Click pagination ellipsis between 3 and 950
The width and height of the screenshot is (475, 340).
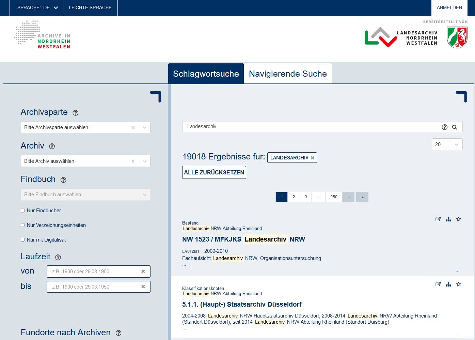(x=319, y=197)
